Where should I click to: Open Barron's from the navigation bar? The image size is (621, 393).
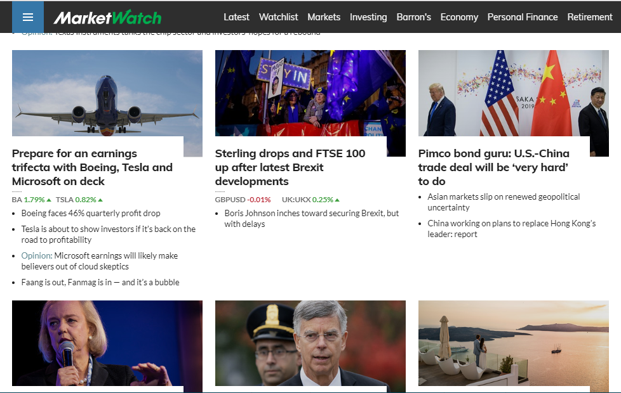pyautogui.click(x=413, y=17)
